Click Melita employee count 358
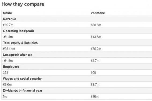 (x=6, y=73)
